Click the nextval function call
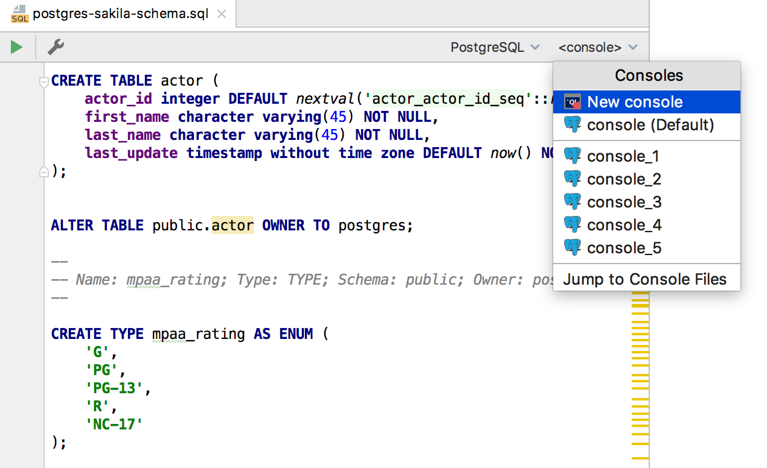Screen dimensions: 767x468 [326, 99]
